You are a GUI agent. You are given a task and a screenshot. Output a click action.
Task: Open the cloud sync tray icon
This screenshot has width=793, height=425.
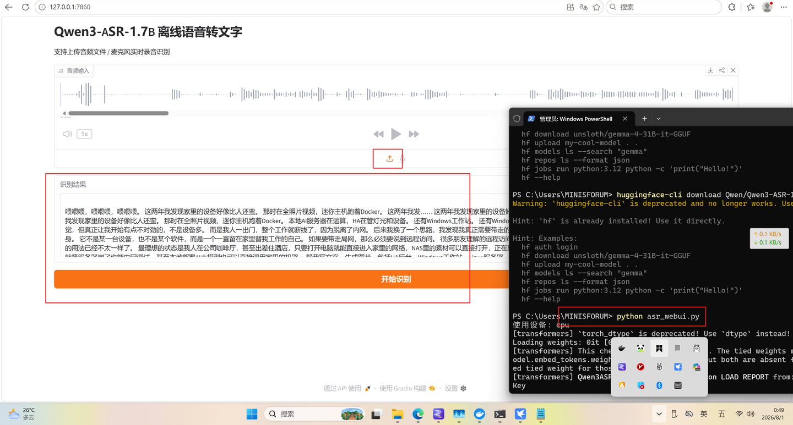pyautogui.click(x=689, y=414)
